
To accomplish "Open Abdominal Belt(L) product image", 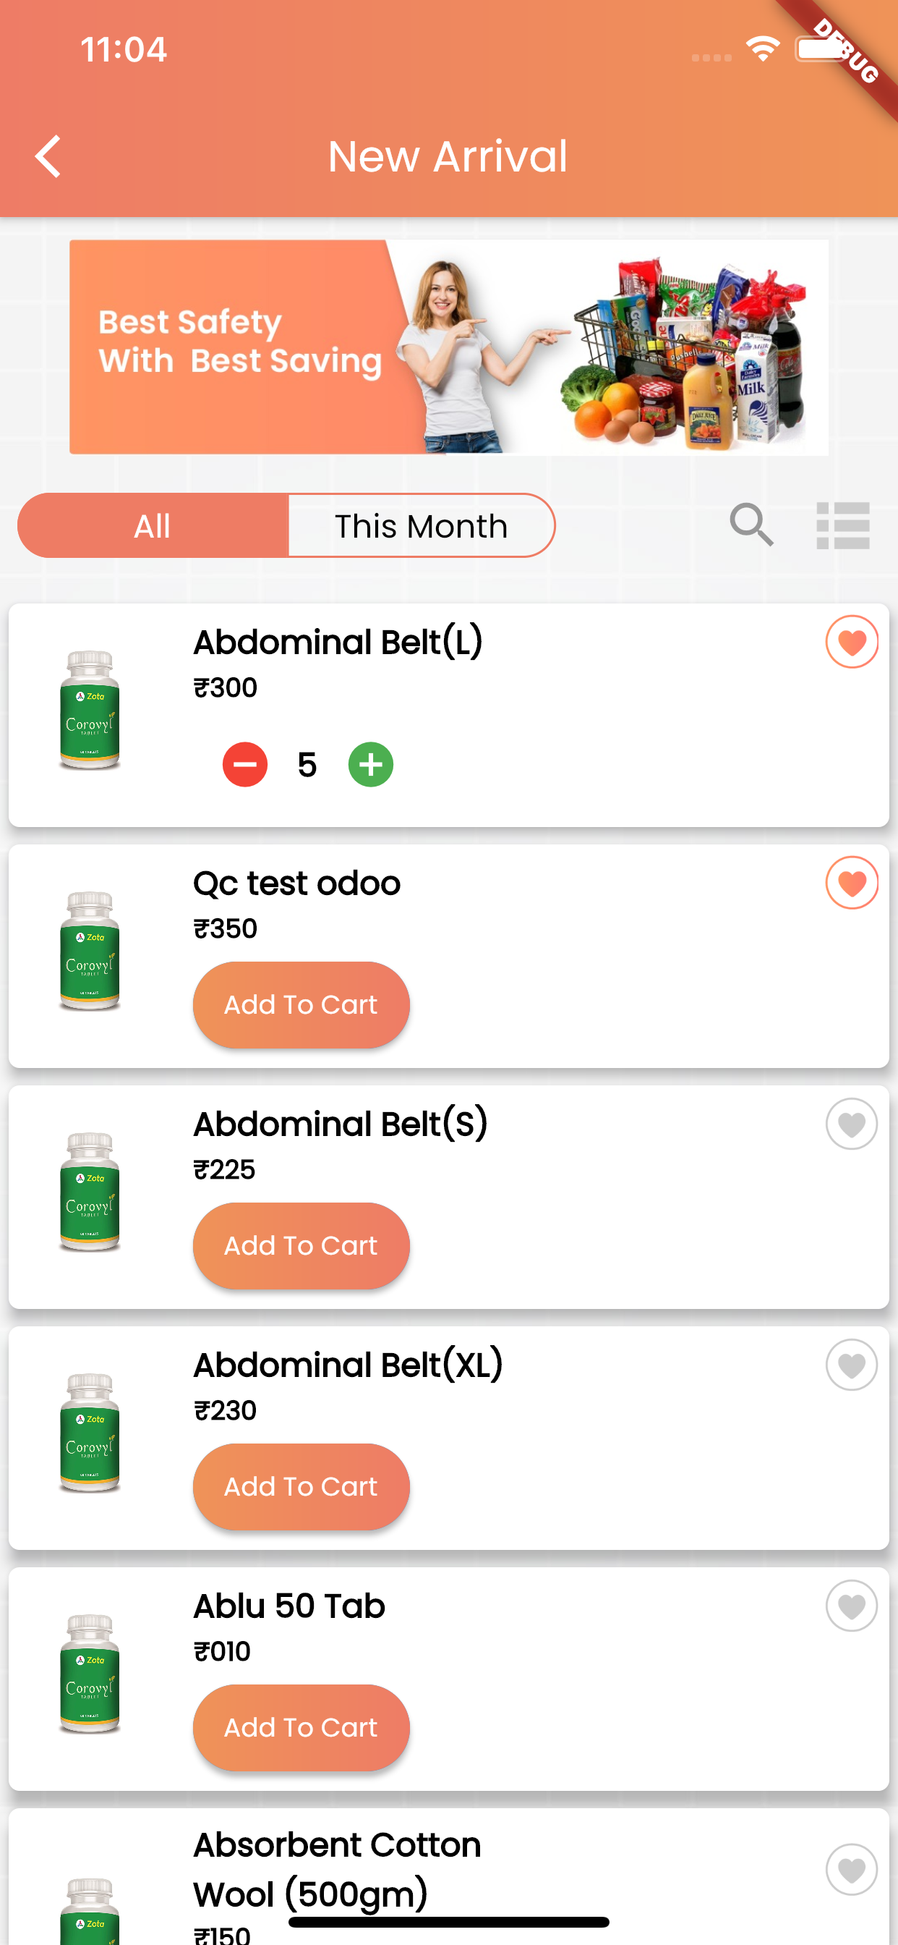I will tap(90, 710).
